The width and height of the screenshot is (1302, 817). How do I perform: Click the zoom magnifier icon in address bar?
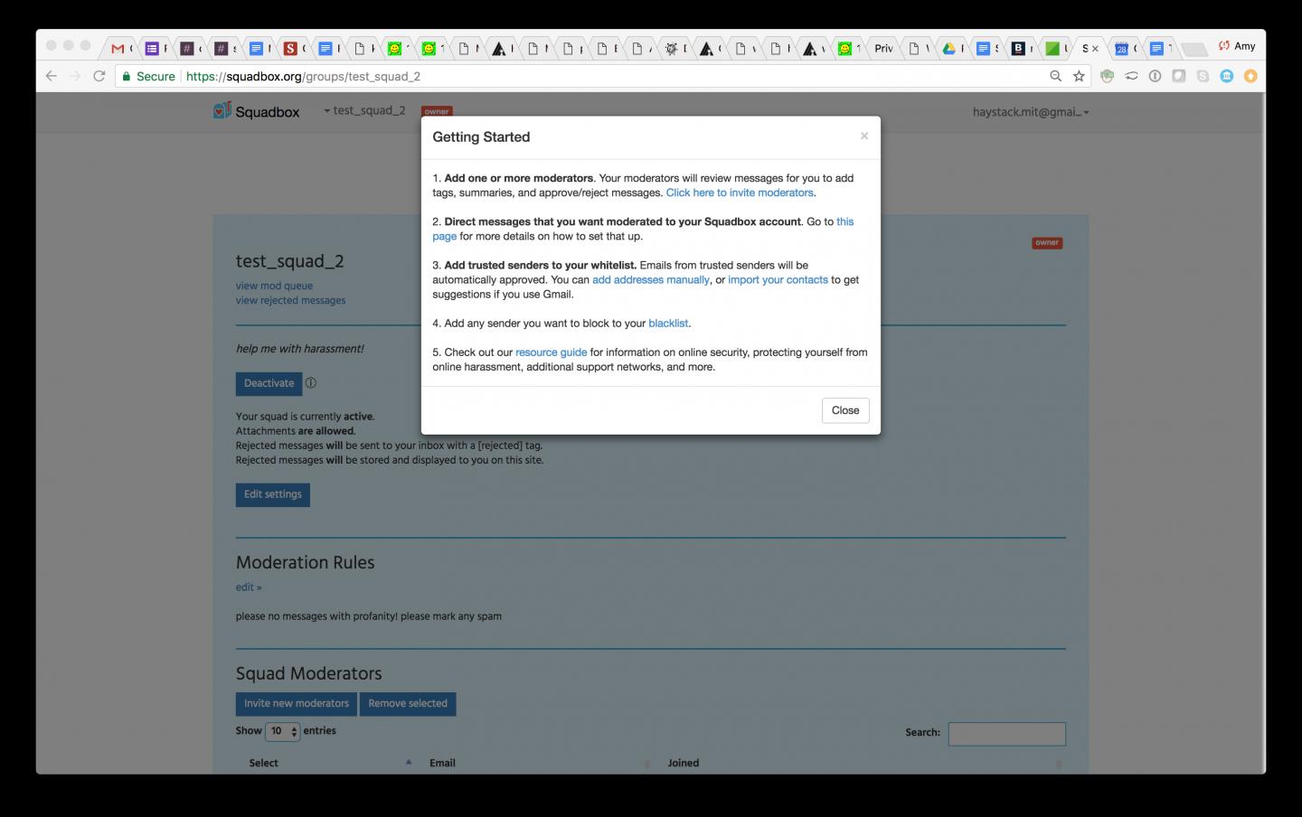click(x=1055, y=77)
